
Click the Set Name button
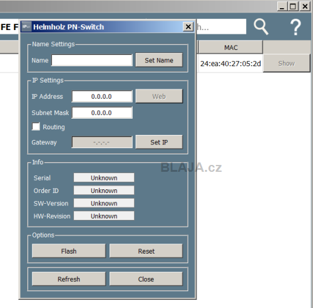[159, 60]
